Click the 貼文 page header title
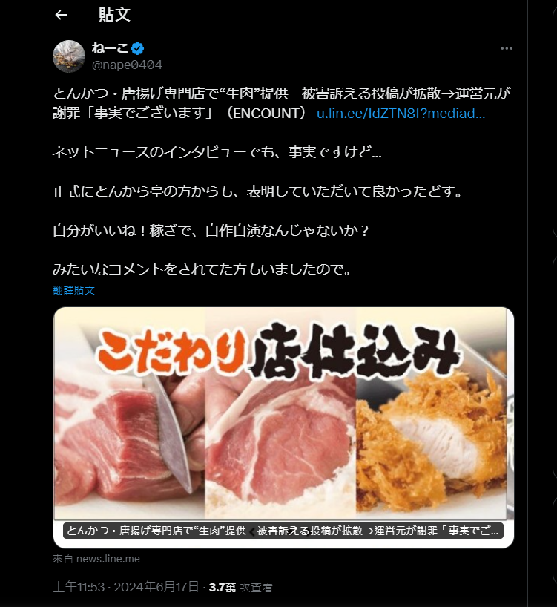Screen dimensions: 557x607 click(x=114, y=15)
